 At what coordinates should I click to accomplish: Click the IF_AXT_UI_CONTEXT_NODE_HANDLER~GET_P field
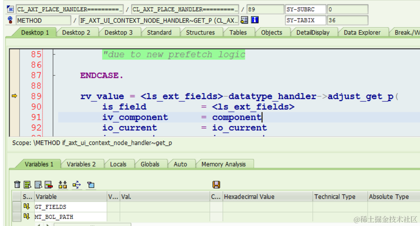point(159,20)
